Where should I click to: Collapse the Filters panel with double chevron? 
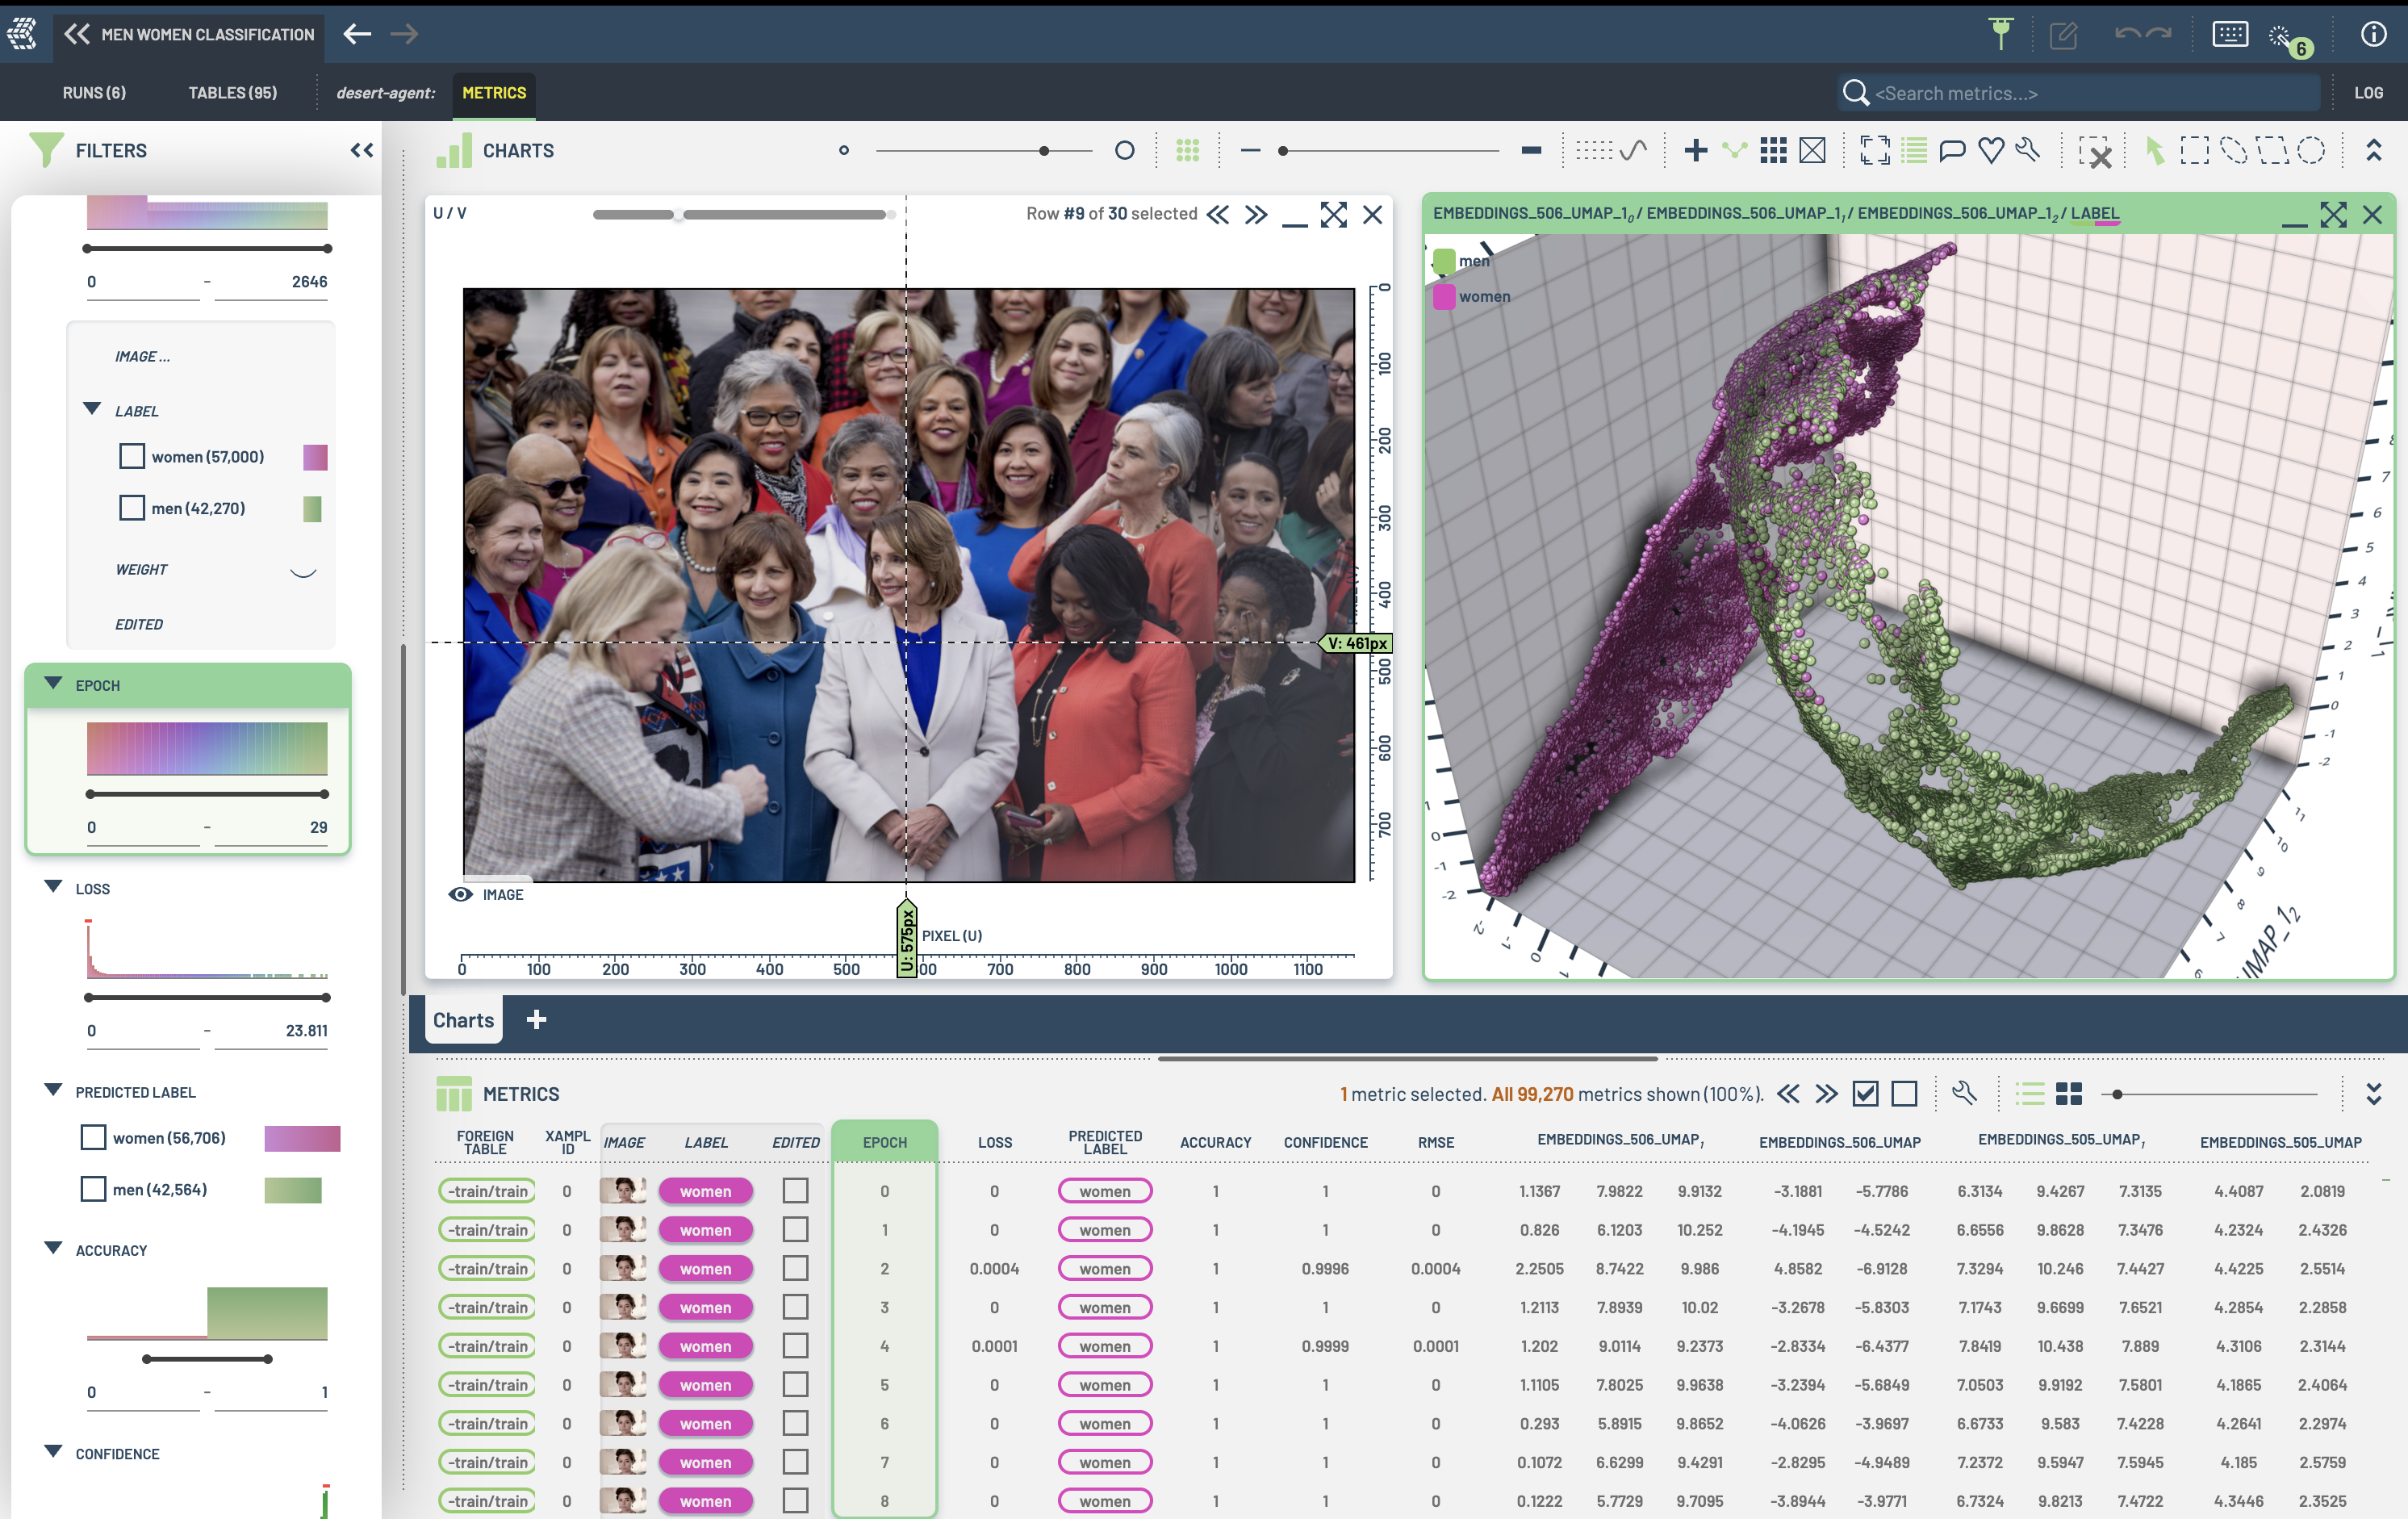(x=362, y=151)
